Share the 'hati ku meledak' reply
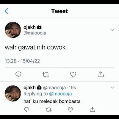119x119 pixels. pos(93,109)
